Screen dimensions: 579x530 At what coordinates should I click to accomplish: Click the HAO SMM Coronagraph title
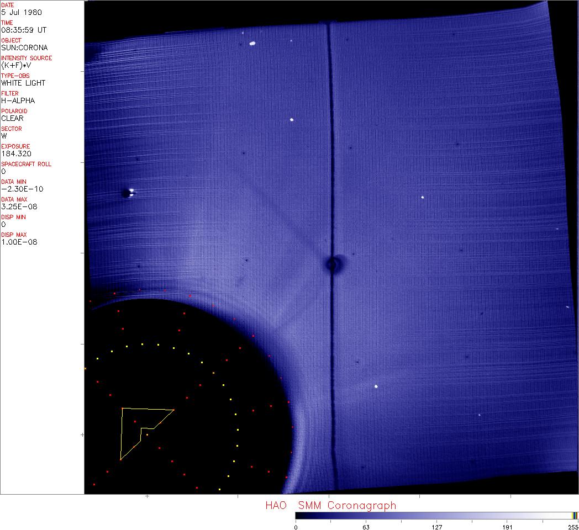pos(330,505)
